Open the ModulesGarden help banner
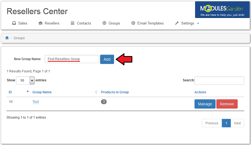This screenshot has width=251, height=145. click(222, 10)
